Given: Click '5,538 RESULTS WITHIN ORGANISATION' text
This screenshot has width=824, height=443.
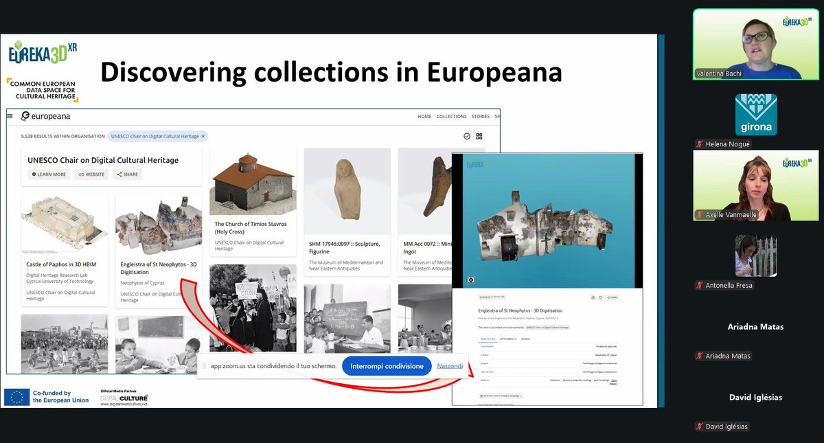Looking at the screenshot, I should point(62,136).
